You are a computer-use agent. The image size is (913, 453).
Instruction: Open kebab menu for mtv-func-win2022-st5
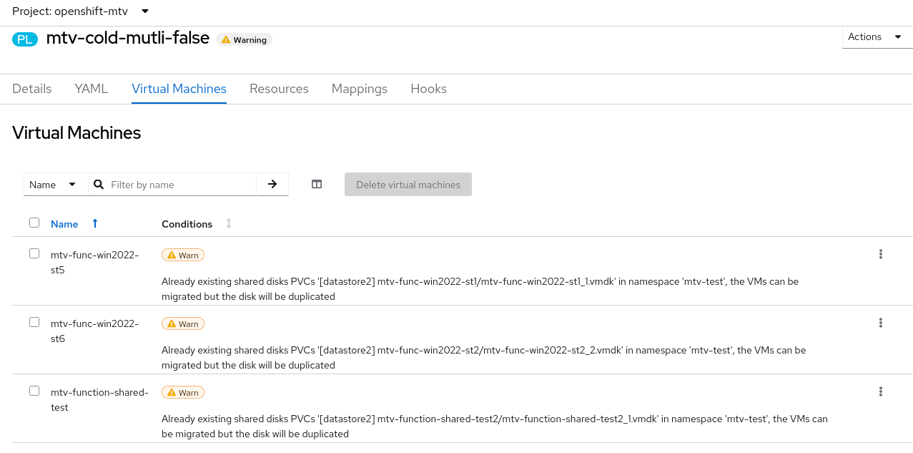pyautogui.click(x=881, y=254)
